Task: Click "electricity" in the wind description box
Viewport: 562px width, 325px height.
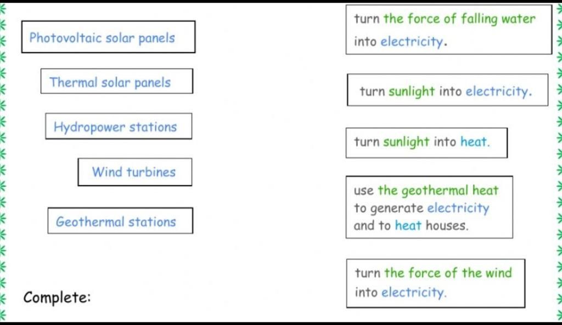Action: click(413, 293)
